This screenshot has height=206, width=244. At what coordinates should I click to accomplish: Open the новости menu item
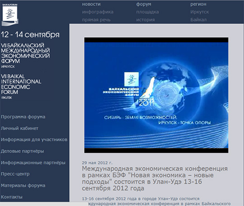click(91, 4)
